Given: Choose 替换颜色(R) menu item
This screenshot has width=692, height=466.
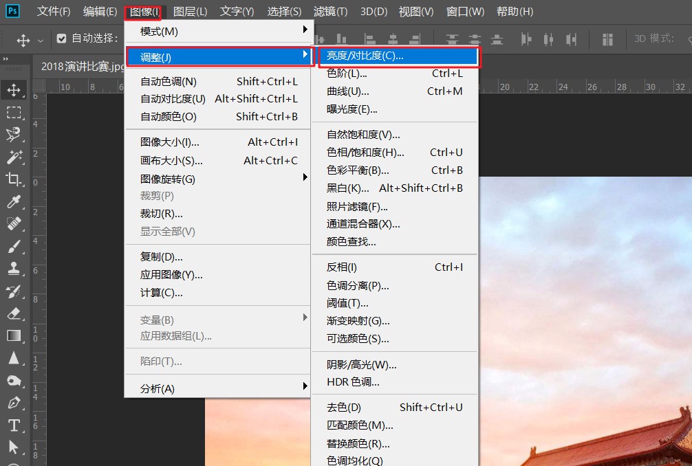Looking at the screenshot, I should point(395,443).
